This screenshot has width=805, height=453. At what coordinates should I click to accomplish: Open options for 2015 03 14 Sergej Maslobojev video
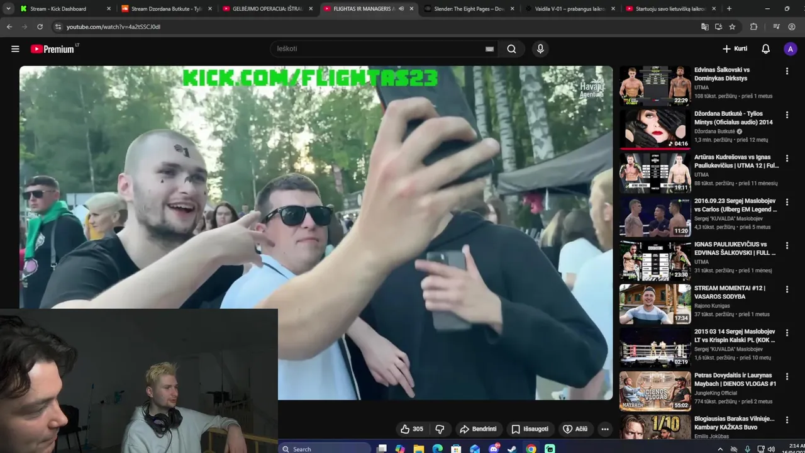point(787,333)
